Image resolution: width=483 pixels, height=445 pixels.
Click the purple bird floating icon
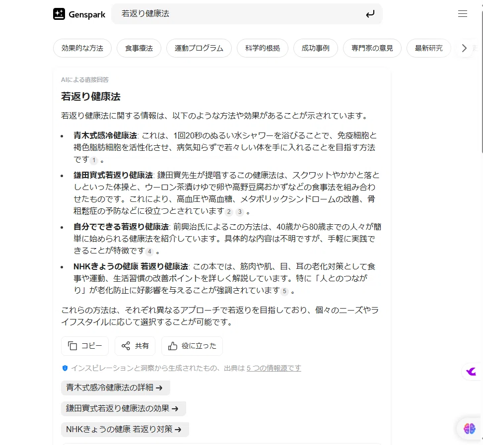point(471,372)
